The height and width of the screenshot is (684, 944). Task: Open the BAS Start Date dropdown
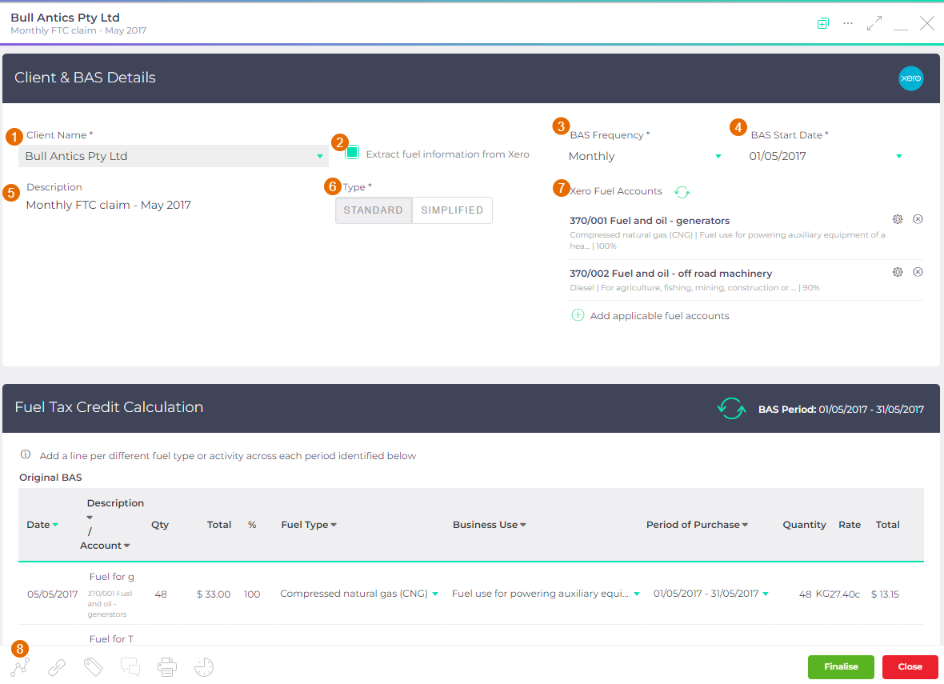825,156
